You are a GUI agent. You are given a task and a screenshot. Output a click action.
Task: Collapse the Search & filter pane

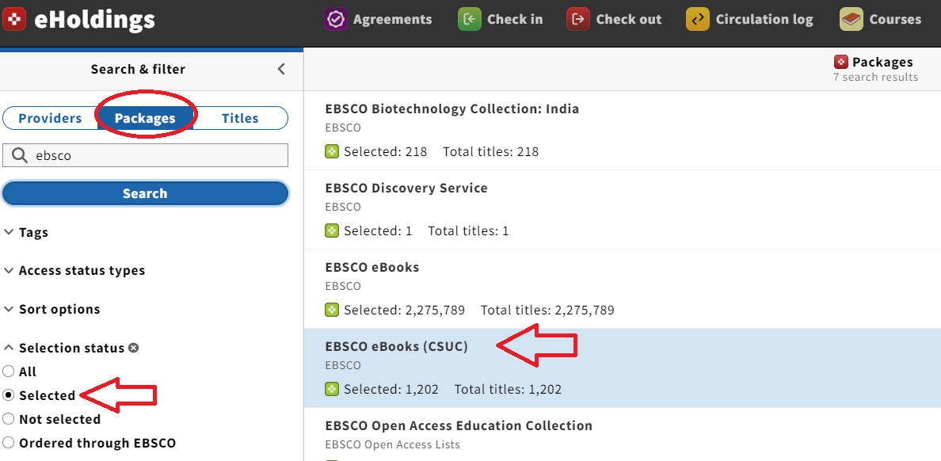[x=281, y=69]
